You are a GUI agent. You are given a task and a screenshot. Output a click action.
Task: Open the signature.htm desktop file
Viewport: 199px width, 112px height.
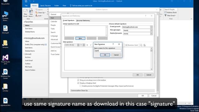[x=5, y=102]
